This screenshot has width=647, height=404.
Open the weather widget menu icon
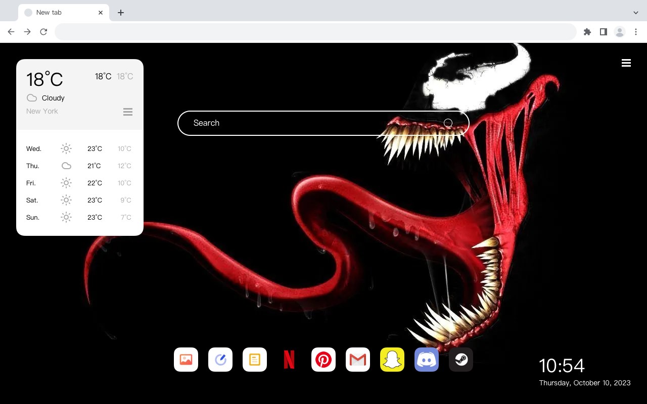tap(128, 112)
